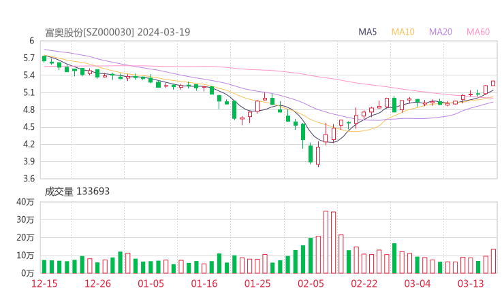Click the 4.2 price axis label
This screenshot has height=299, width=504.
point(29,144)
